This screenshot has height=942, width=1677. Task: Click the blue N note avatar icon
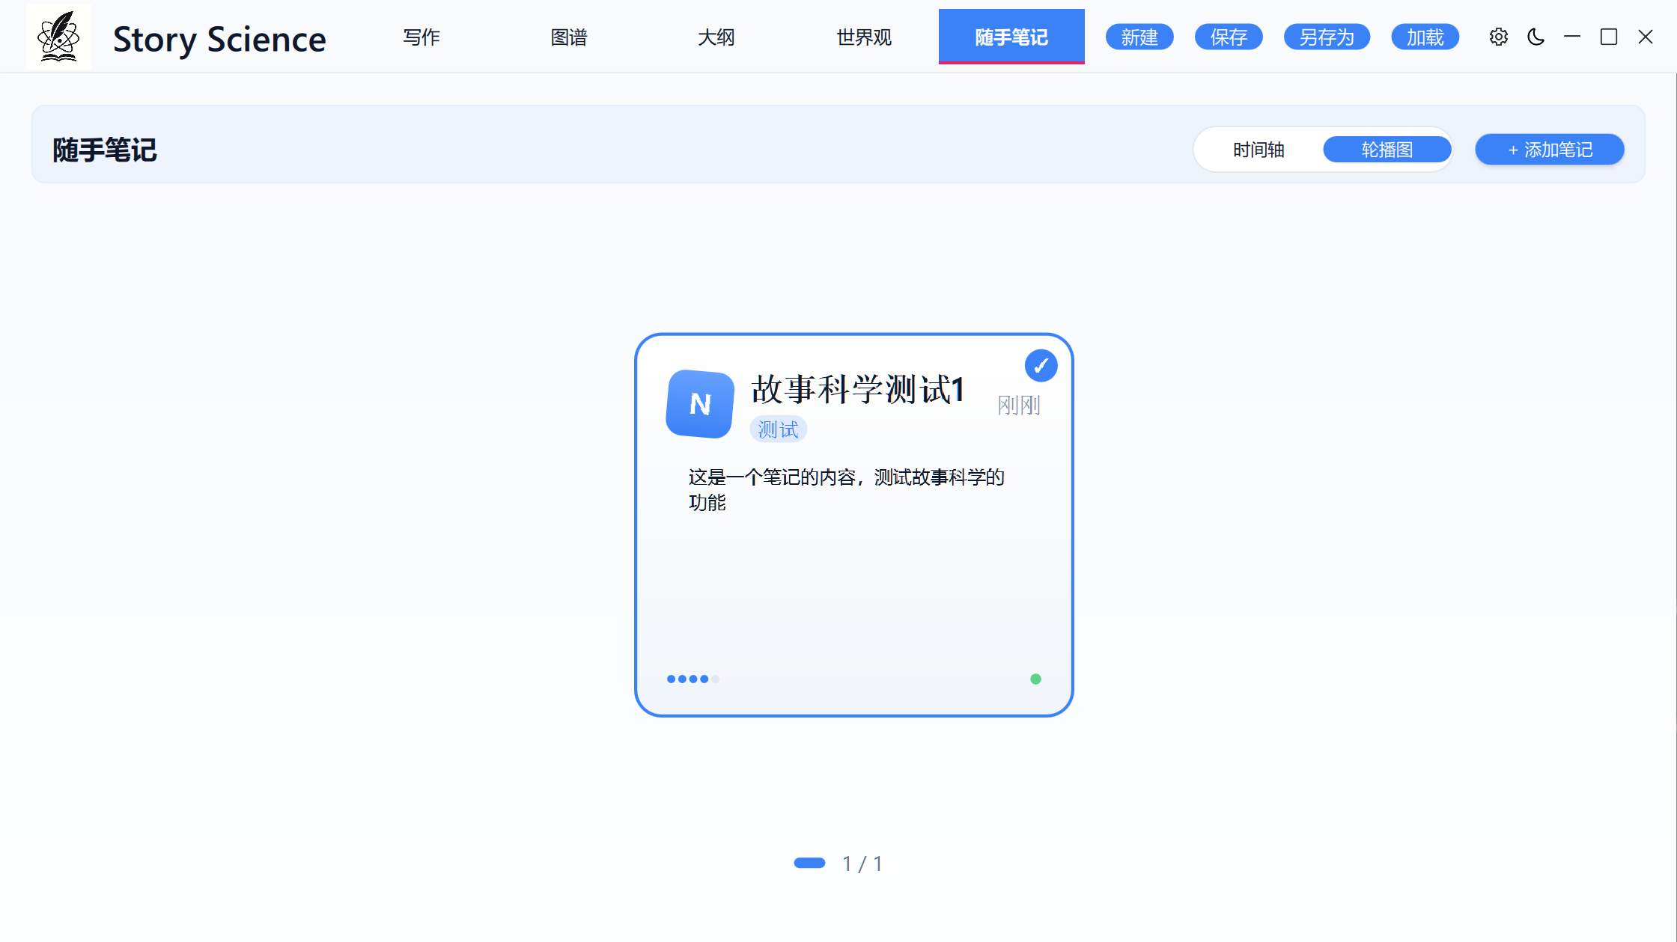pyautogui.click(x=700, y=404)
